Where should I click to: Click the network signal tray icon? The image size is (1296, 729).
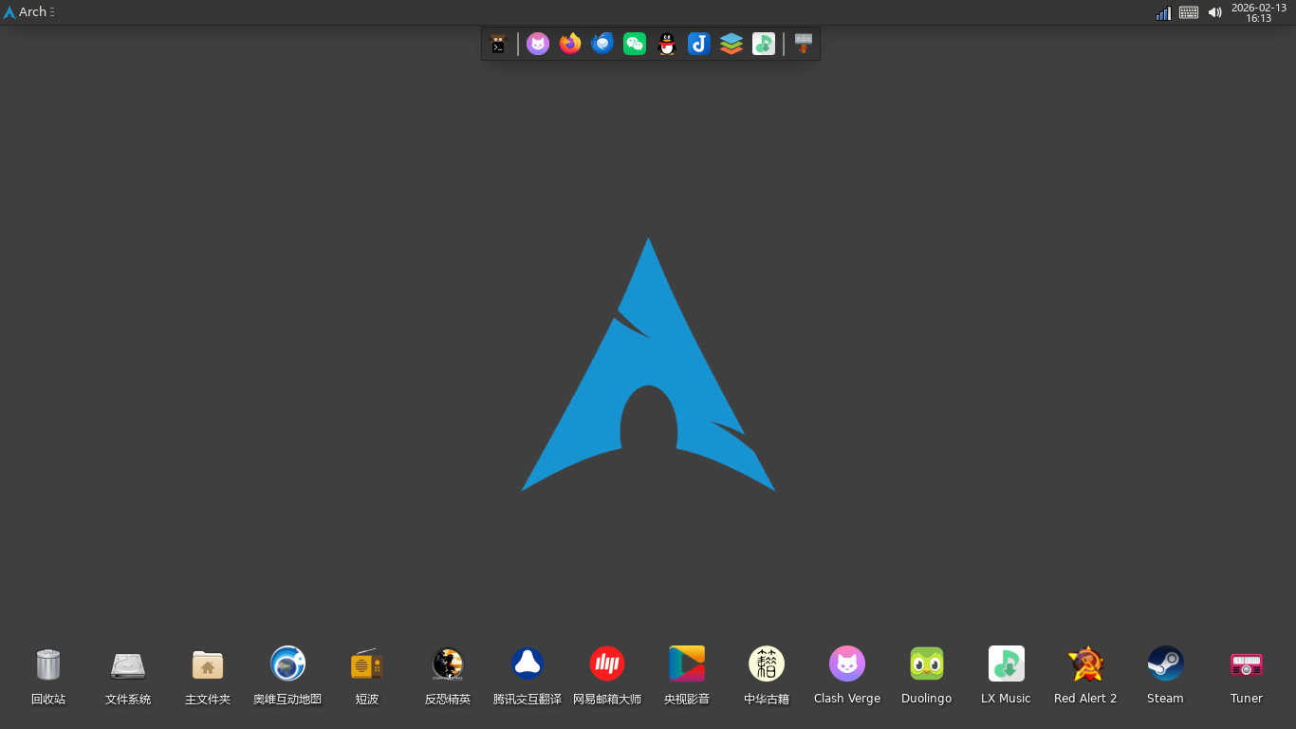pos(1163,12)
